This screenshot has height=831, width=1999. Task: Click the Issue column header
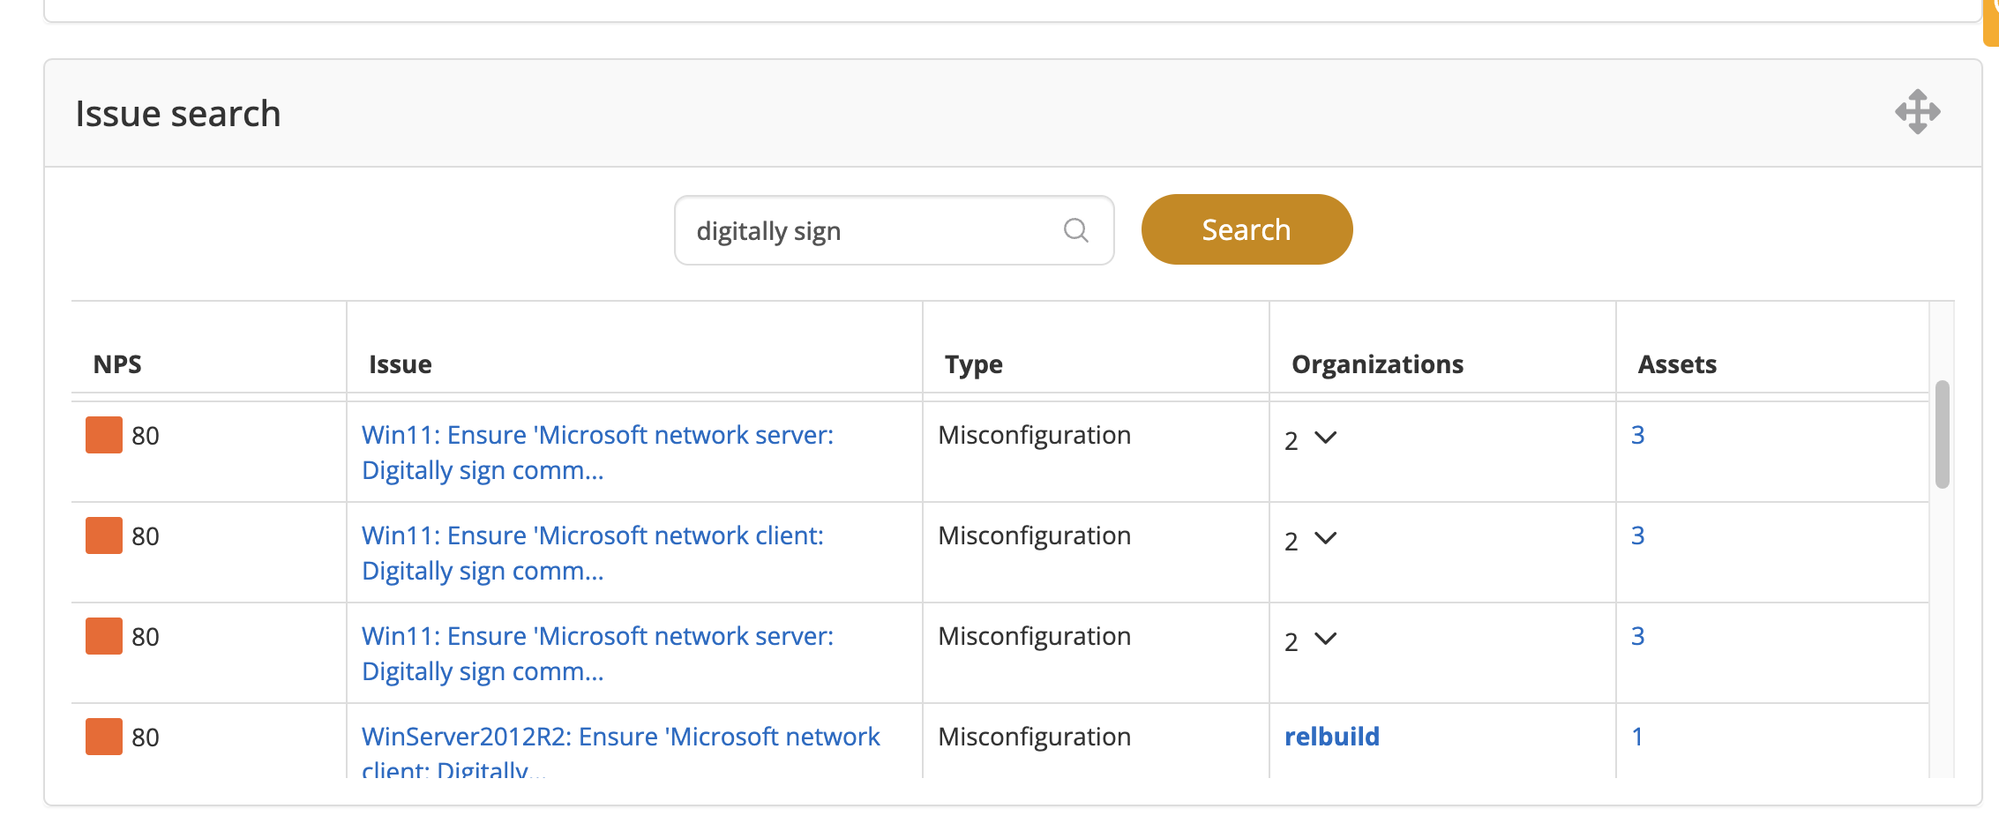400,364
